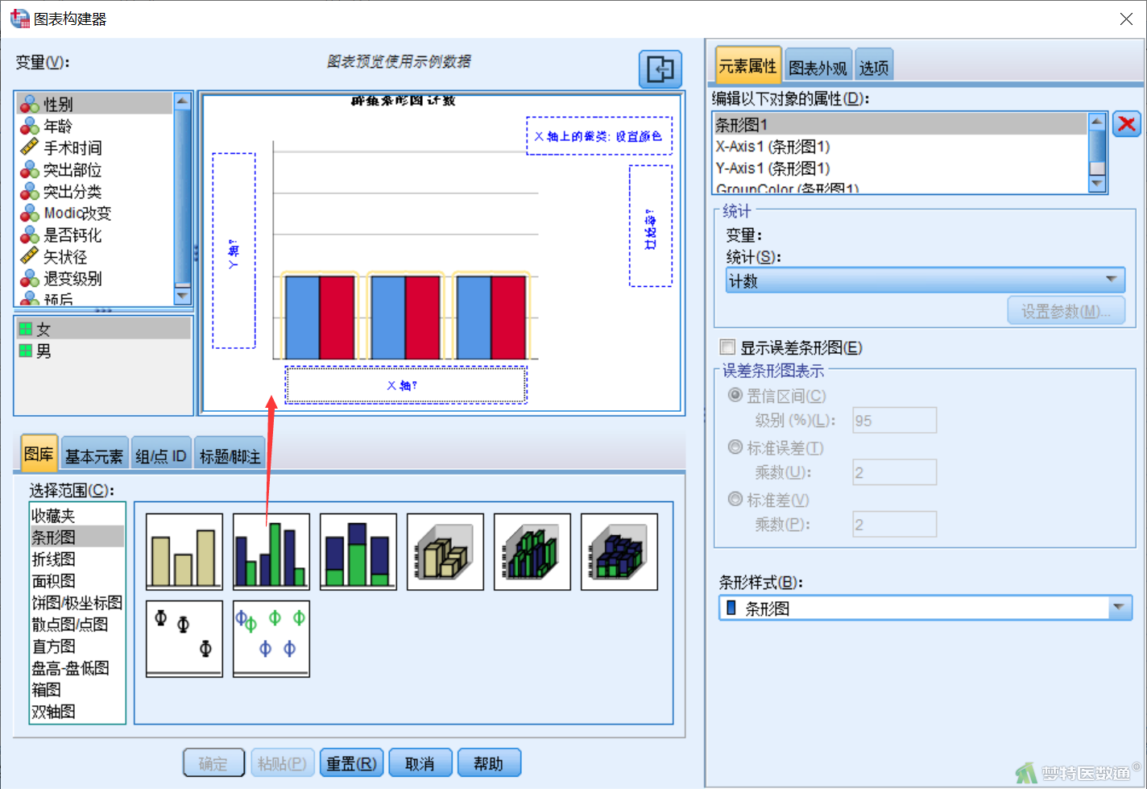Click the X 轴 drop zone in preview
1147x789 pixels.
(406, 385)
